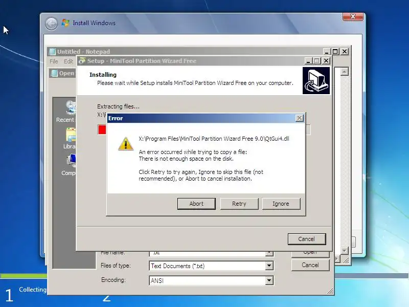The image size is (409, 307).
Task: Click 'There is not enough space on the disk.'
Action: coord(186,159)
